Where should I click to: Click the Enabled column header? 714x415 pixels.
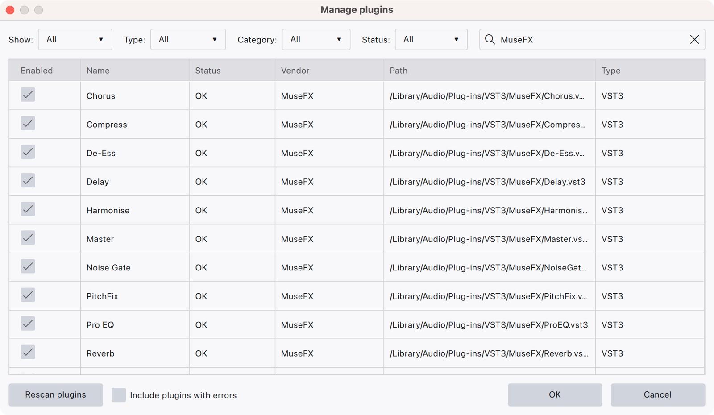pos(45,71)
